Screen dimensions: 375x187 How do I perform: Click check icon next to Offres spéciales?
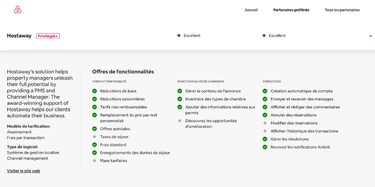pos(95,129)
